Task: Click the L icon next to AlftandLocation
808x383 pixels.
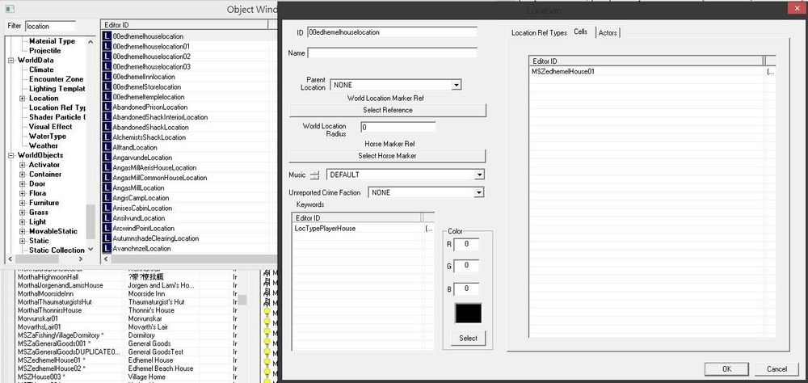Action: pos(107,148)
